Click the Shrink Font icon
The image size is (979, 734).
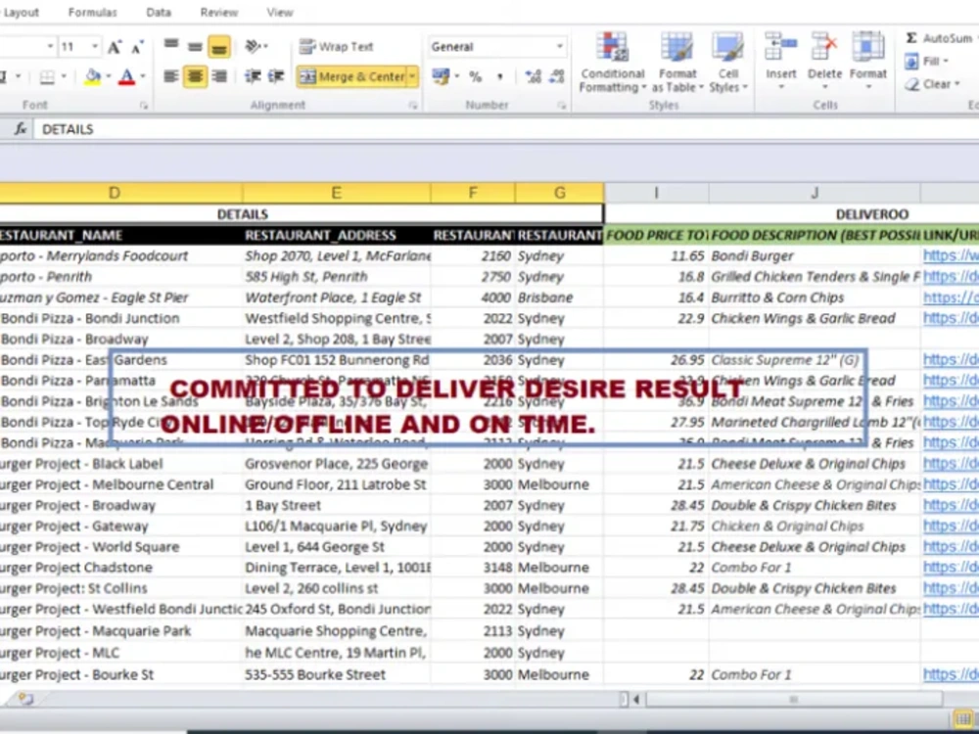coord(137,47)
